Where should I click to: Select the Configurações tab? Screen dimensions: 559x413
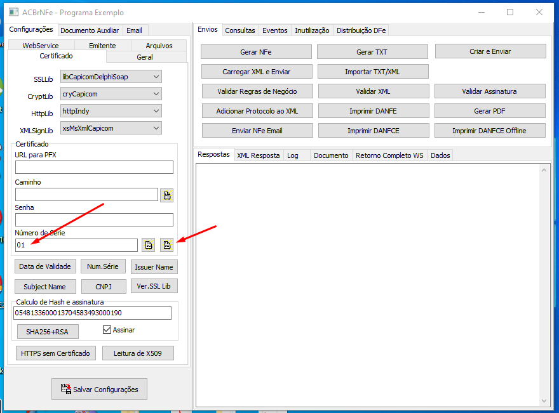[31, 30]
